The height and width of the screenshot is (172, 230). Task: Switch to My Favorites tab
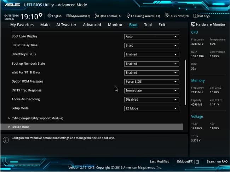click(22, 25)
